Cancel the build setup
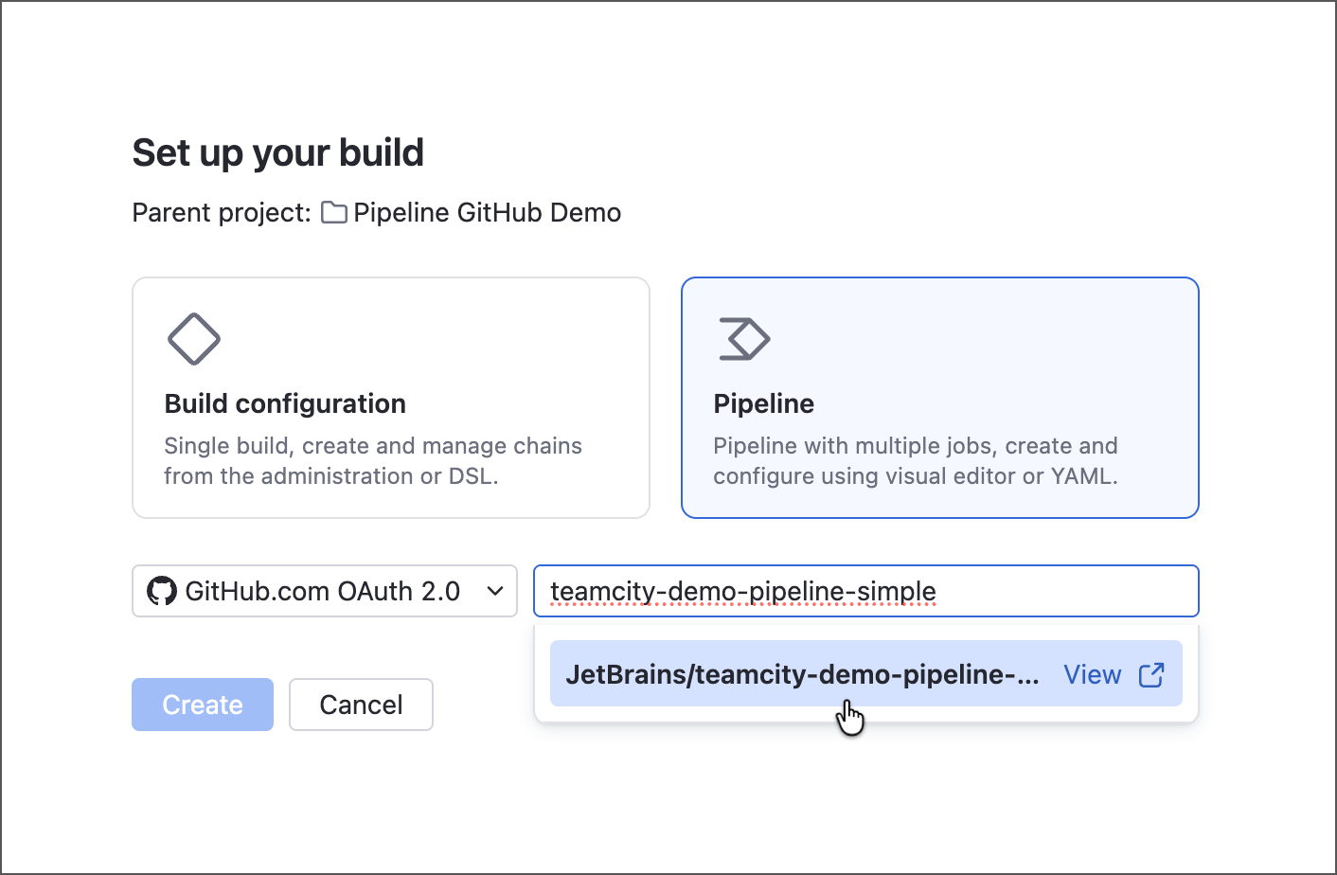 coord(361,705)
